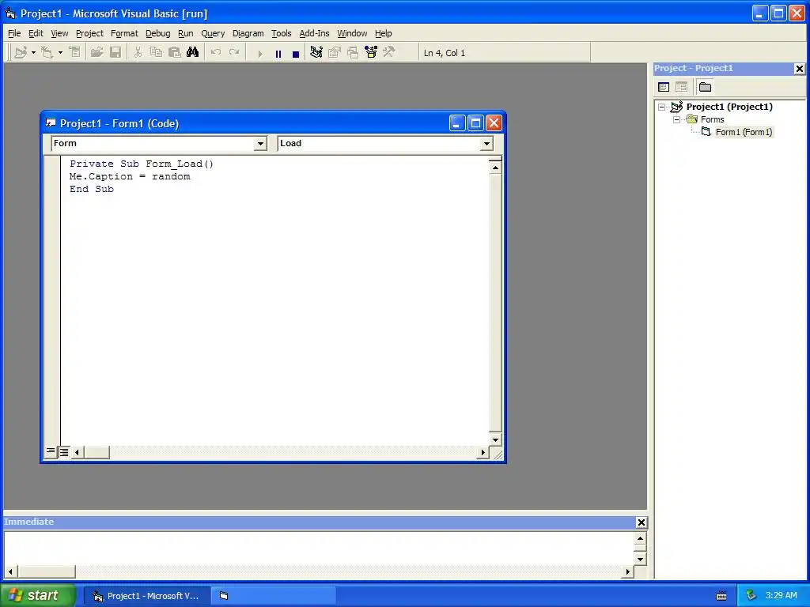Select Form1 (Form1) in project tree

point(744,132)
